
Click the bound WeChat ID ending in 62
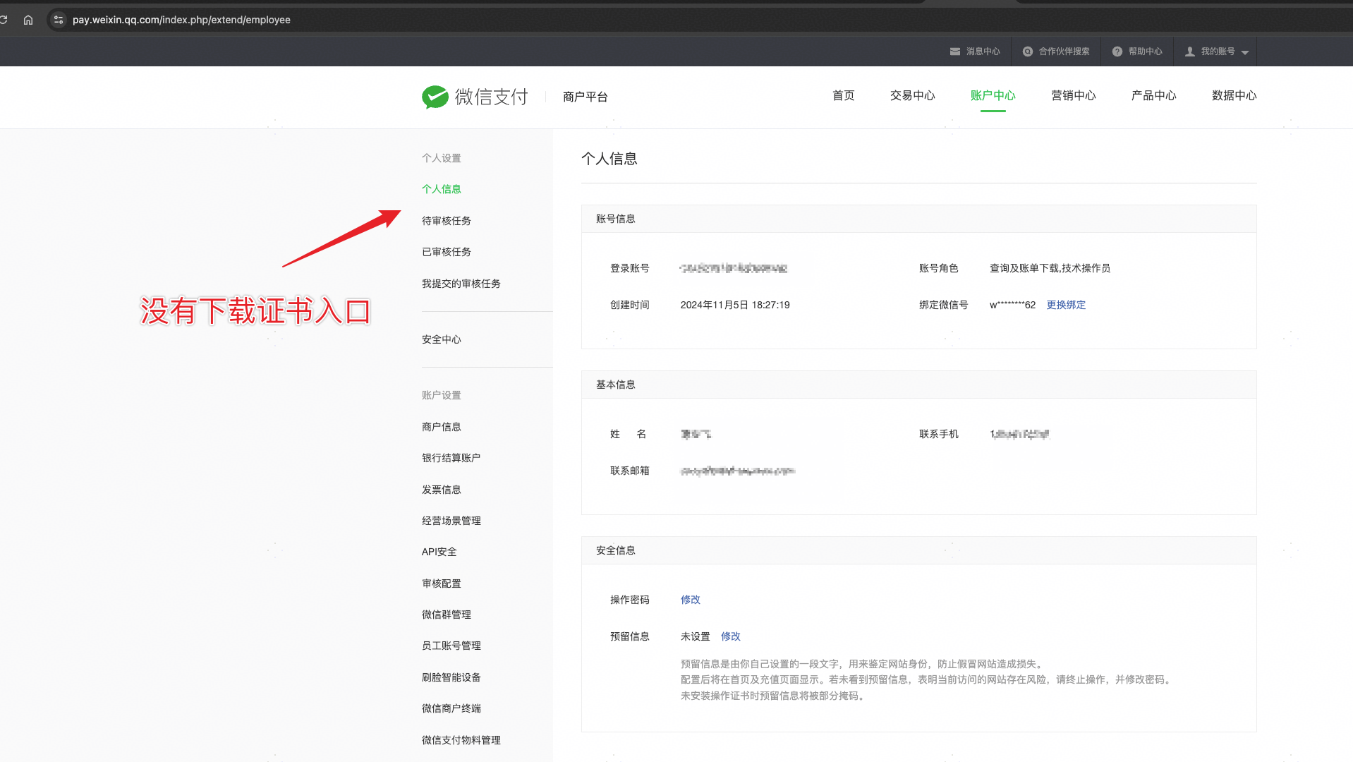point(1012,305)
